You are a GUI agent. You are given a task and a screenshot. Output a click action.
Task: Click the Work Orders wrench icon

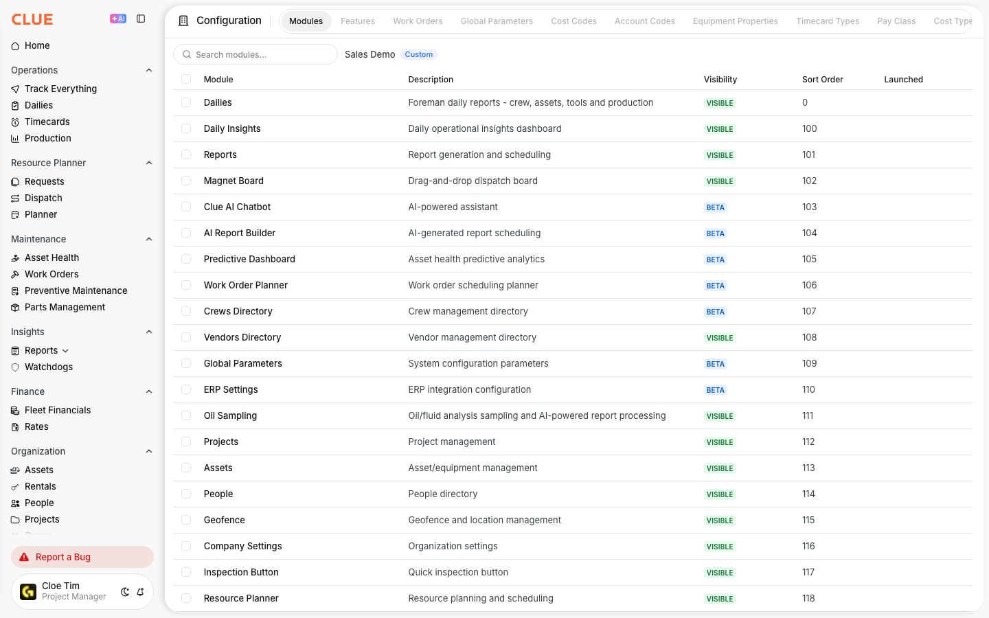tap(15, 275)
